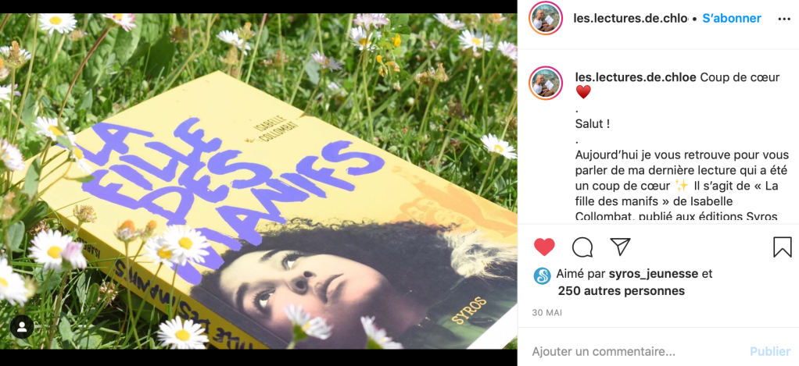
Task: Click the tagged people icon on photo
Action: 22,327
